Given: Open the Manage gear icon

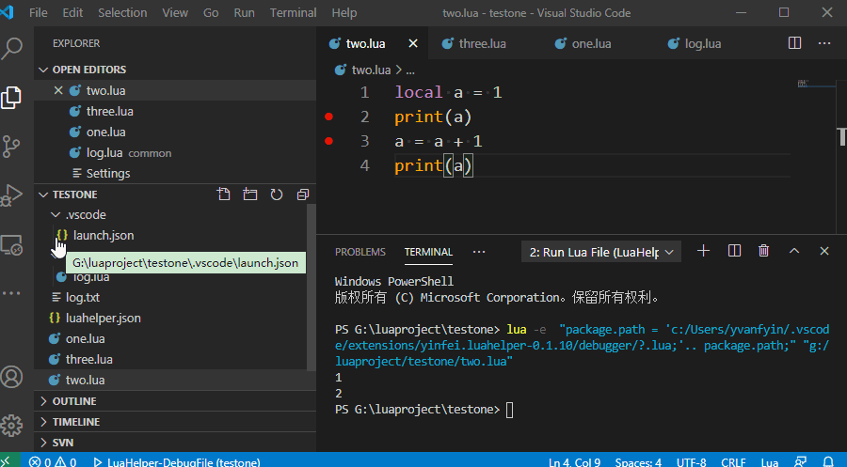Looking at the screenshot, I should [11, 426].
